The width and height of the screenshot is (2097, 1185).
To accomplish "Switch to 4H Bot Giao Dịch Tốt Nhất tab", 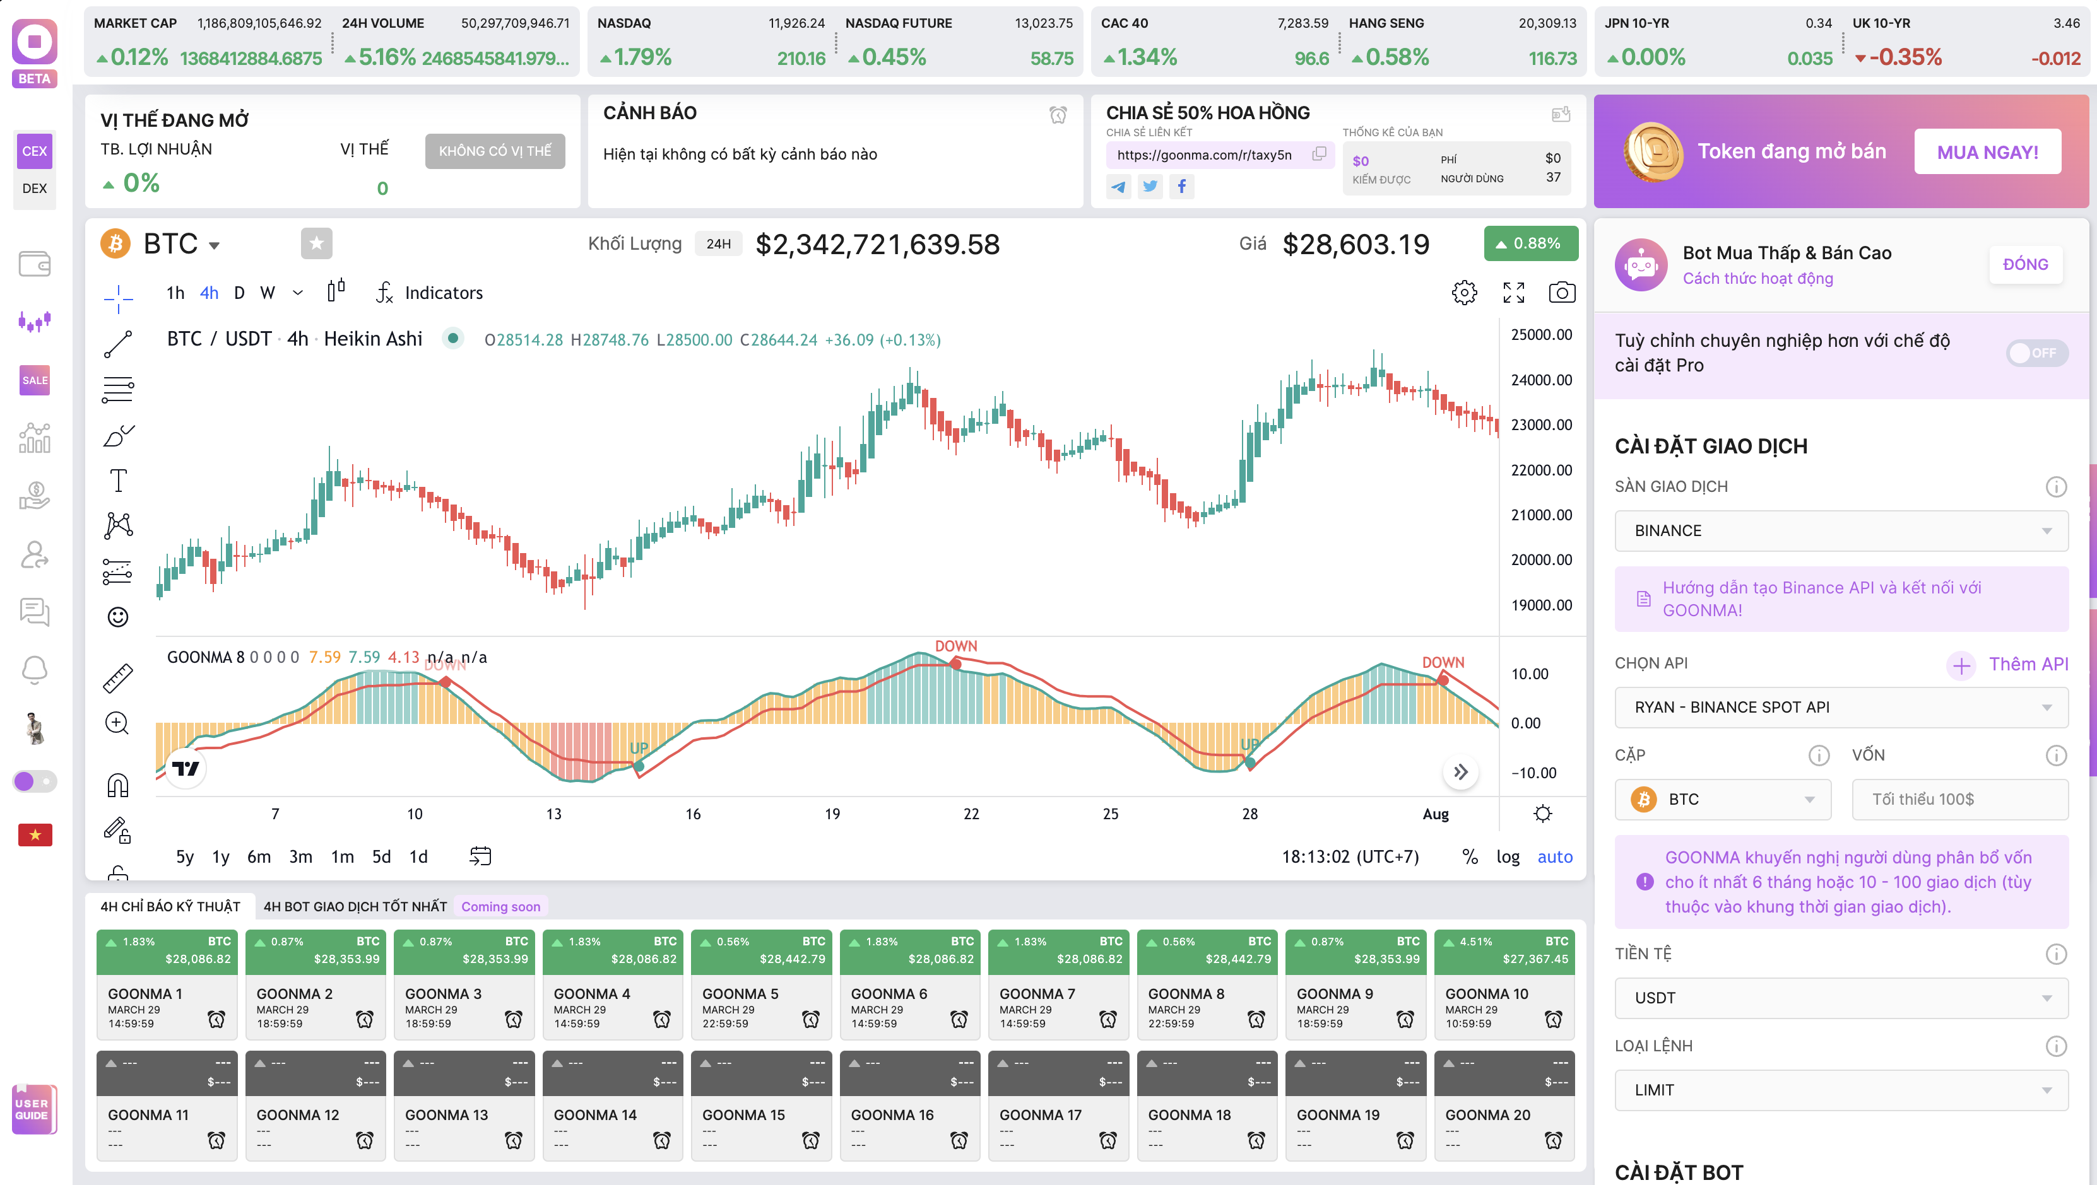I will click(355, 906).
